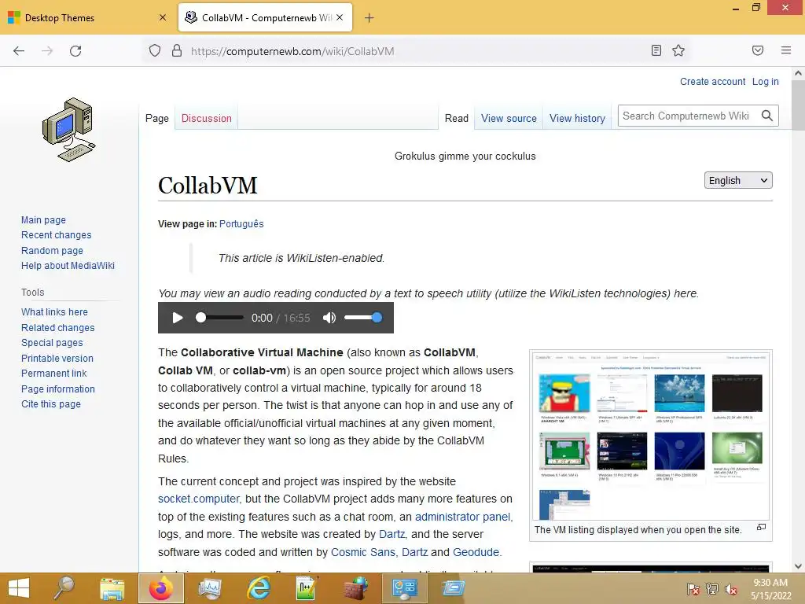Open the Firefox application menu
This screenshot has height=604, width=805.
(x=786, y=50)
